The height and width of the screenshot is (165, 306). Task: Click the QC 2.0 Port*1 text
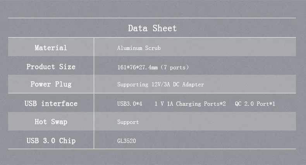tap(255, 104)
